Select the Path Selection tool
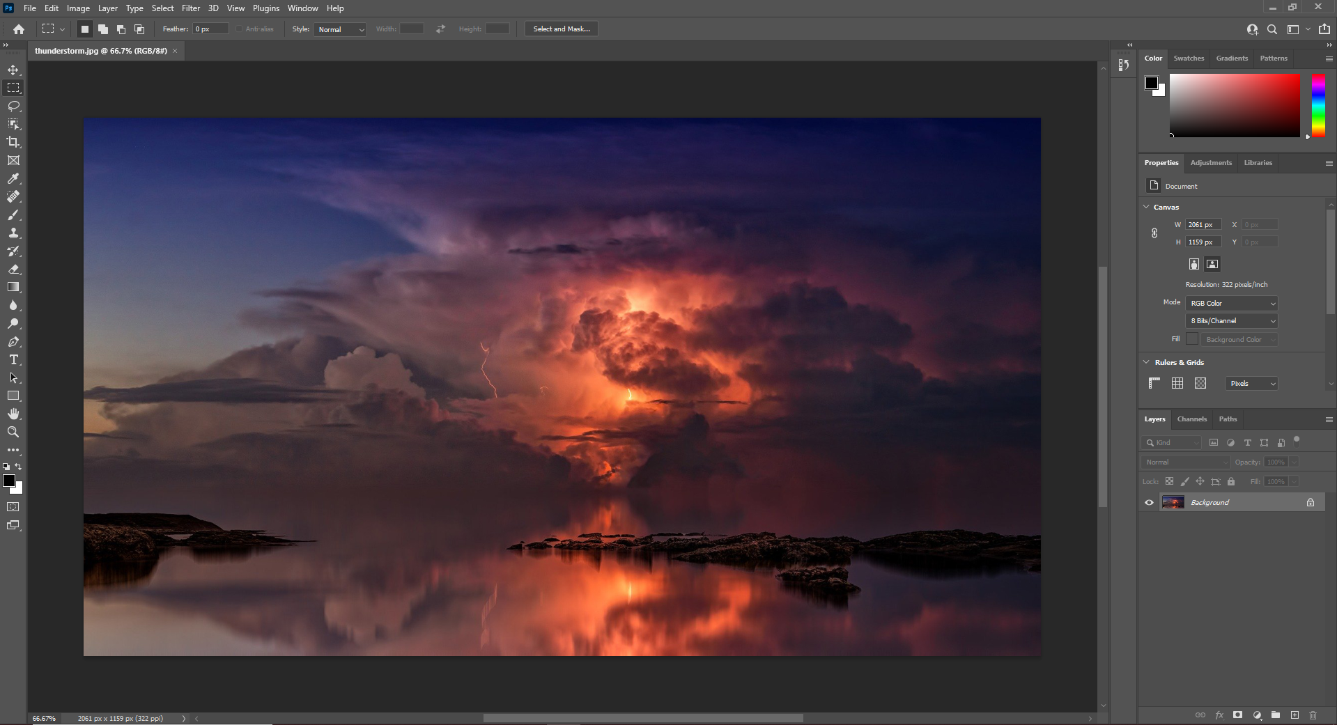The image size is (1337, 725). (13, 378)
